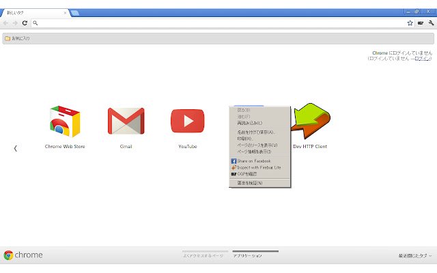The height and width of the screenshot is (273, 437).
Task: Click the OGP extension toolbar icon
Action: [421, 23]
